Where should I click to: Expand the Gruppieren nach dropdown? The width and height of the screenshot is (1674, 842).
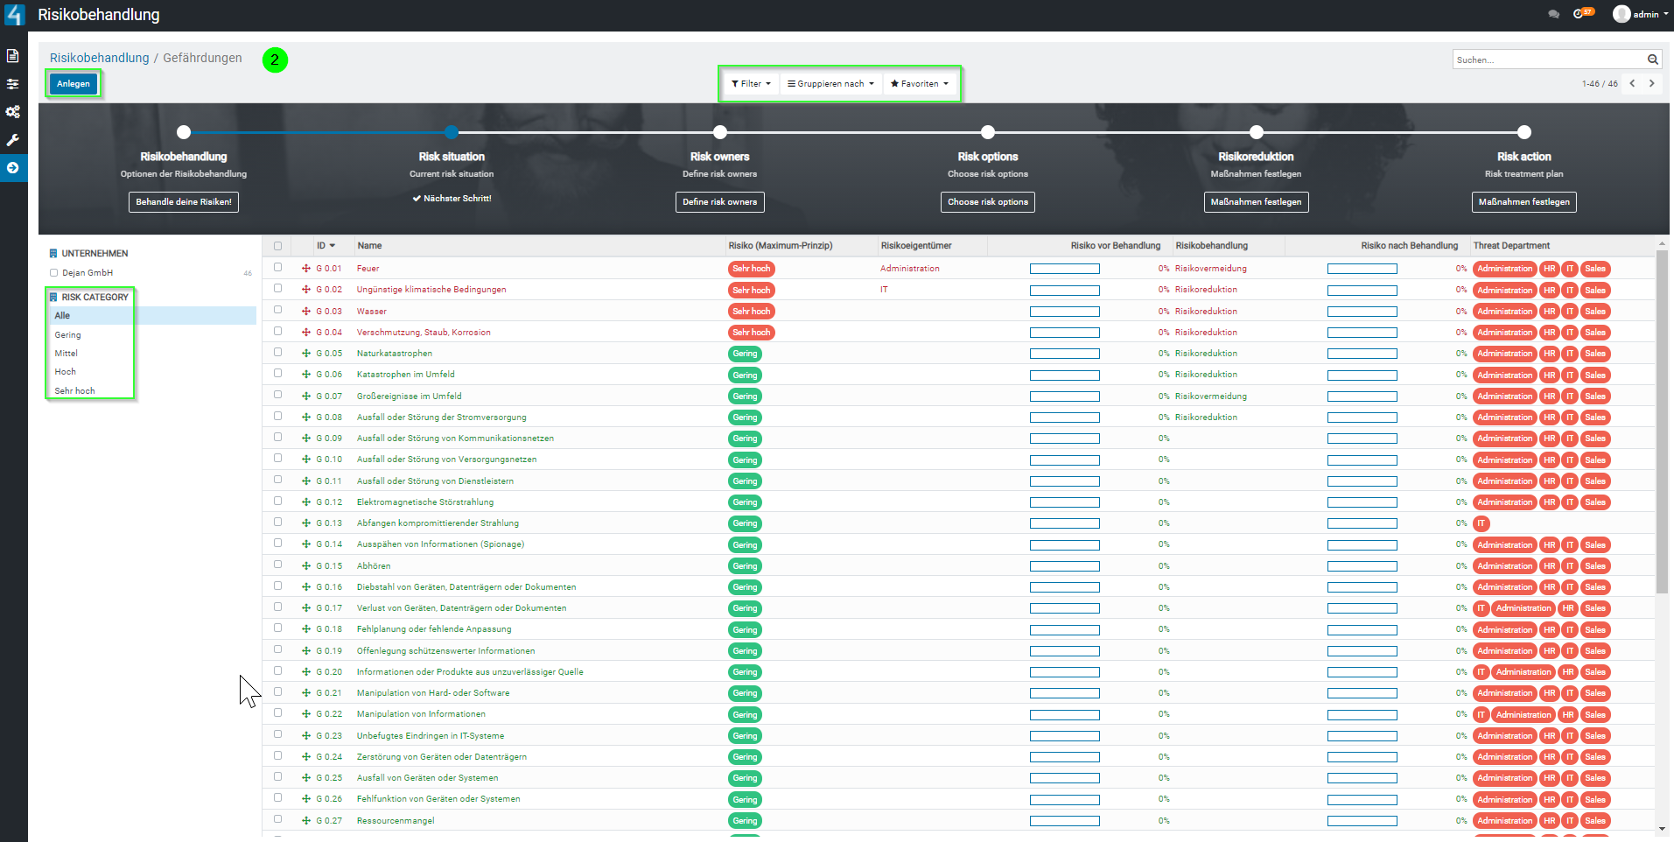(x=830, y=84)
